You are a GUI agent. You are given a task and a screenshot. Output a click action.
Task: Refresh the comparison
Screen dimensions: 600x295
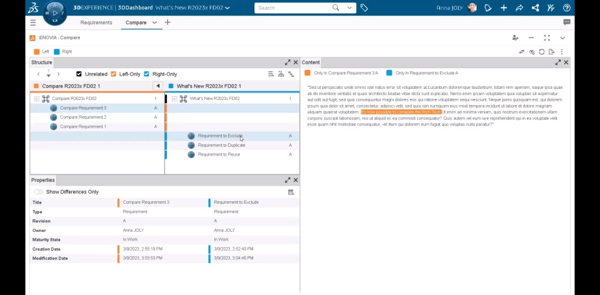541,52
